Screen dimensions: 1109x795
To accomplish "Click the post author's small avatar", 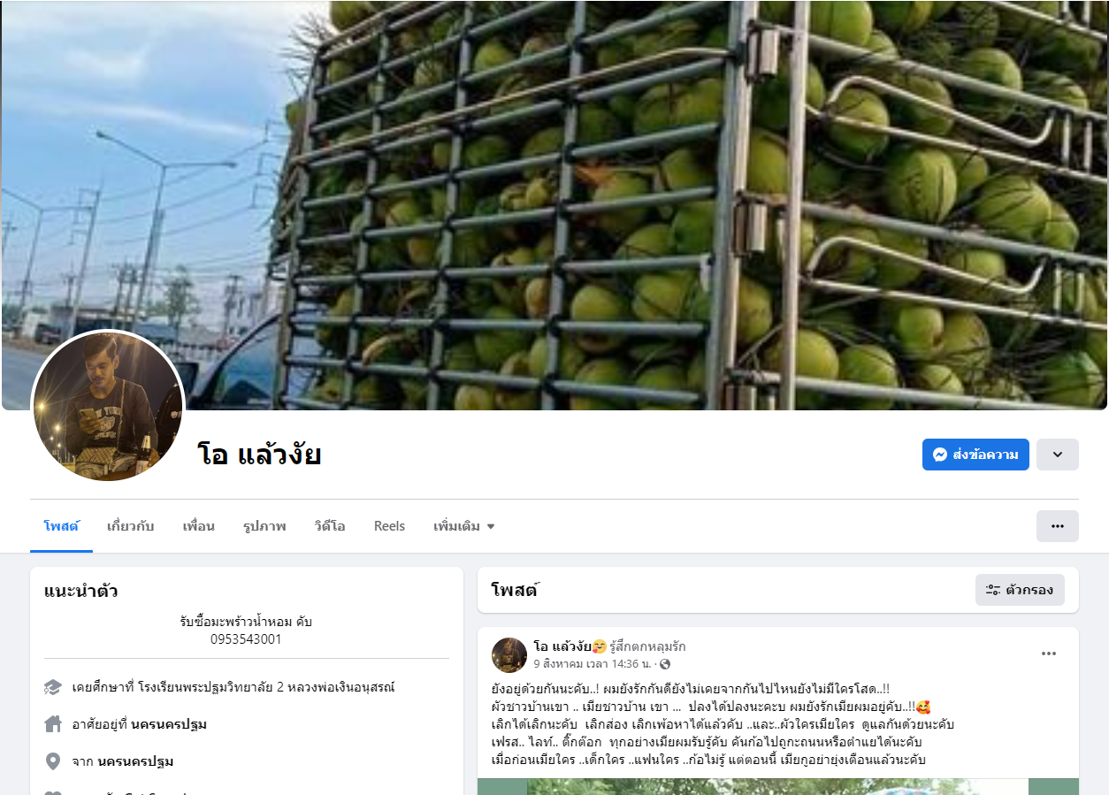I will click(x=509, y=654).
